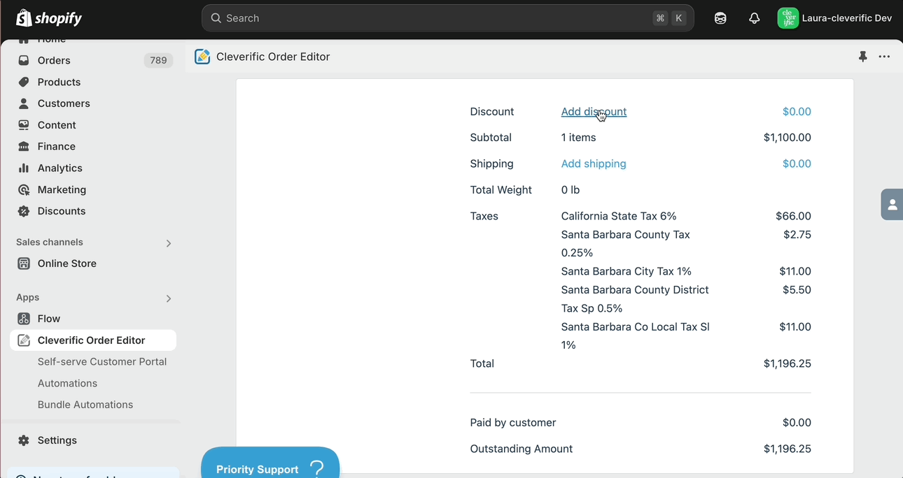Open the Bundle Automations page

(x=85, y=405)
